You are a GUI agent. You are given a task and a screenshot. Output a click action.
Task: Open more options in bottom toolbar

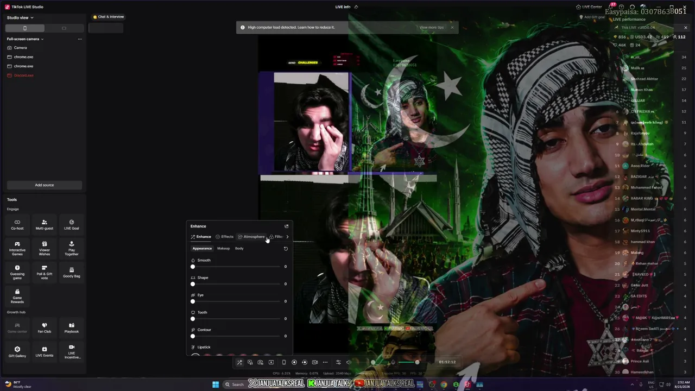325,362
